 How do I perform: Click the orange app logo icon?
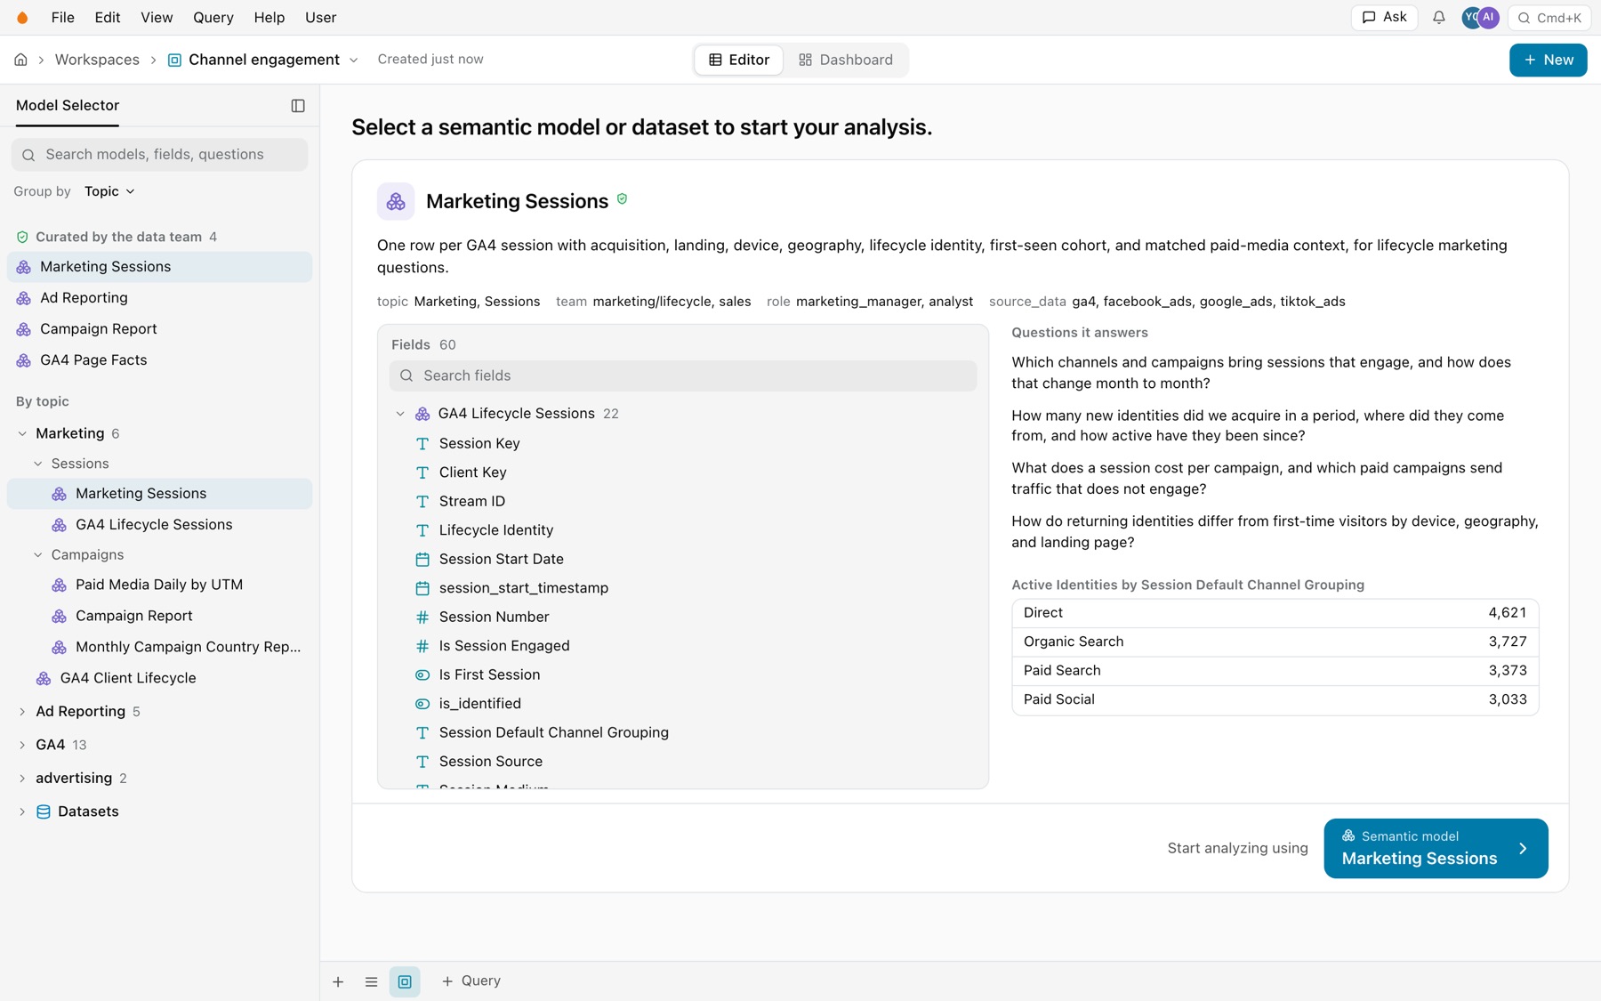point(22,18)
